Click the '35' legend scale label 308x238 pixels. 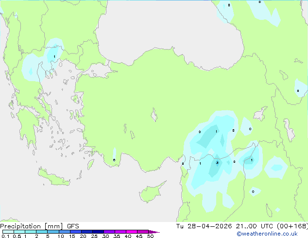(117, 236)
